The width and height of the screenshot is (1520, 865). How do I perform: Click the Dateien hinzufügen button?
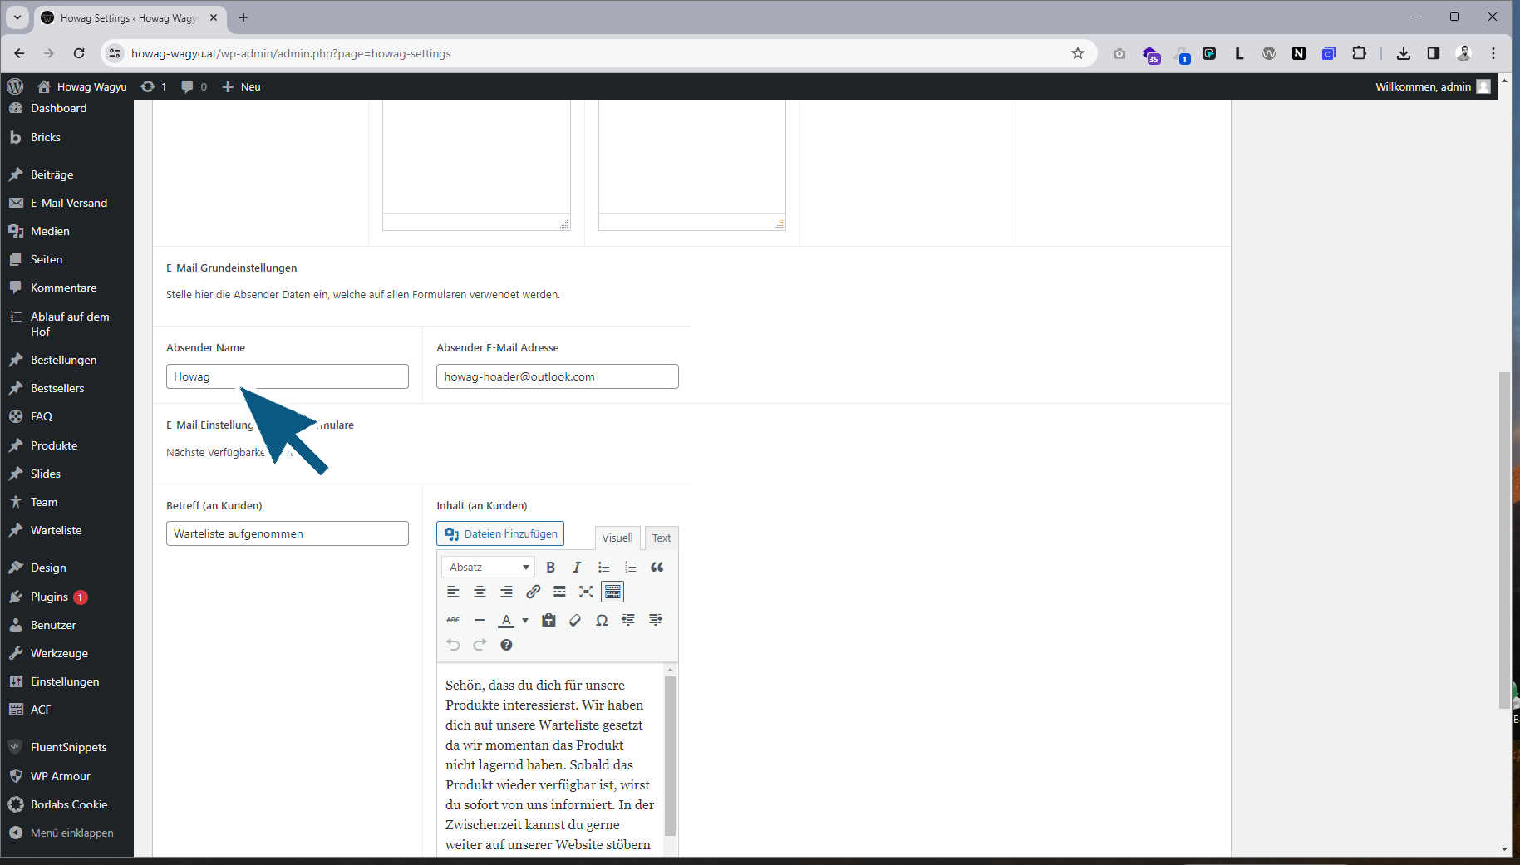click(x=500, y=534)
